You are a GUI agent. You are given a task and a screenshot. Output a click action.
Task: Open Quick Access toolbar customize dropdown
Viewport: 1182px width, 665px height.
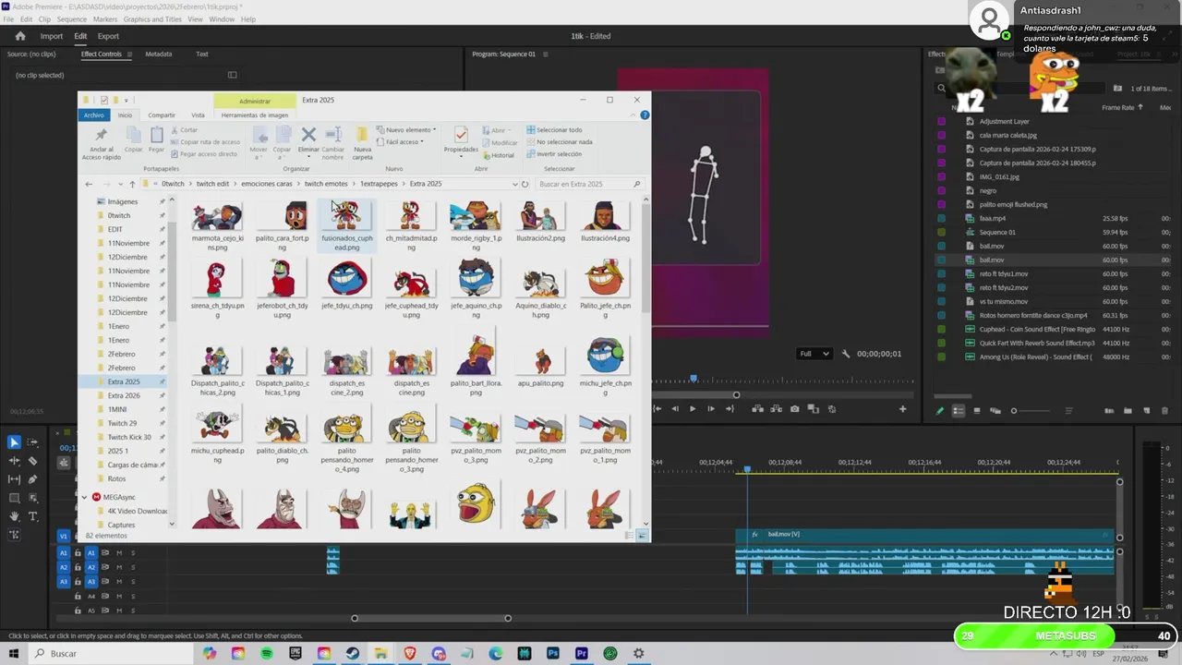point(127,100)
